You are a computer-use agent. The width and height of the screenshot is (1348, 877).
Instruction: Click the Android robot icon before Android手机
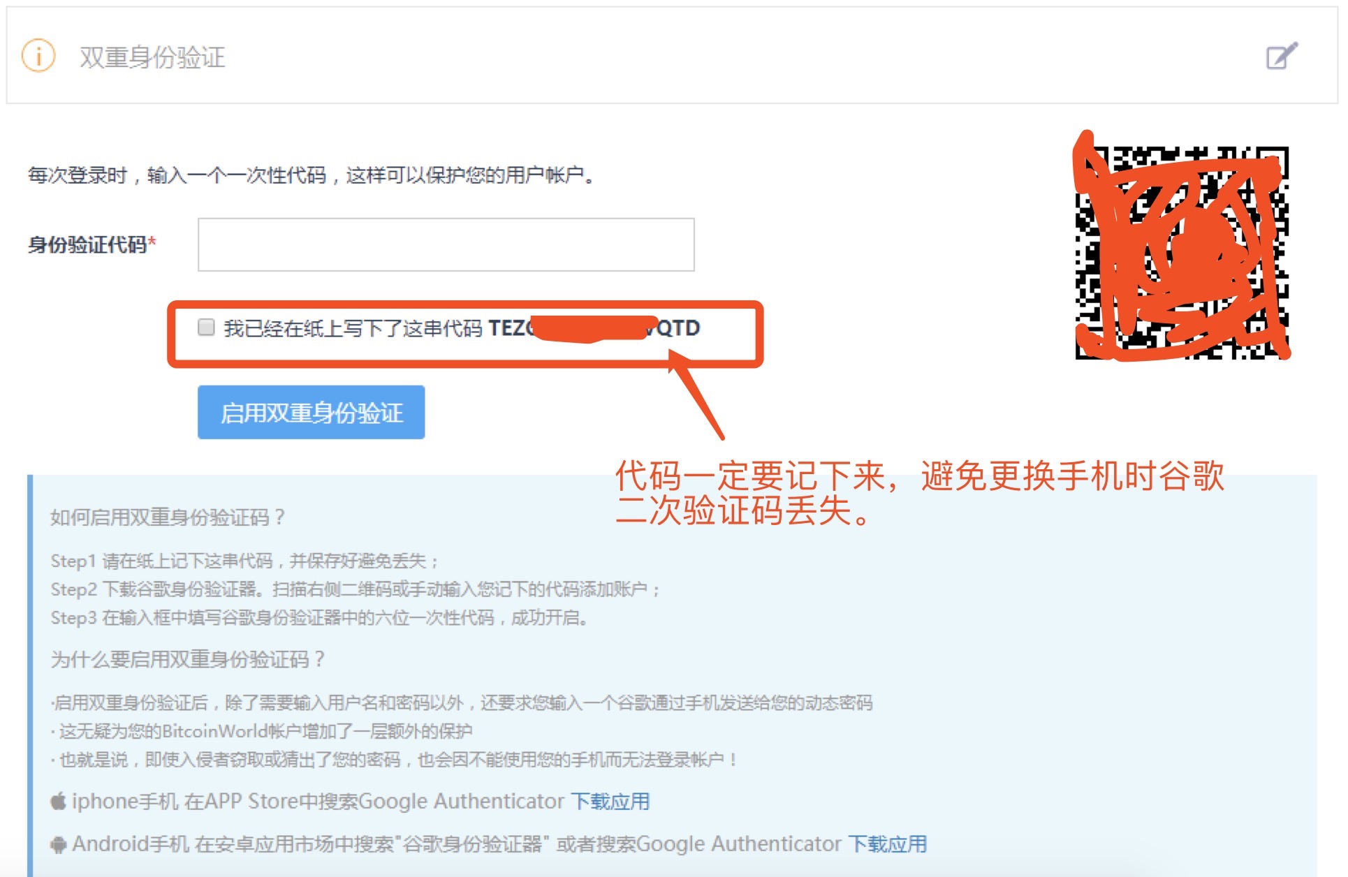[x=59, y=844]
